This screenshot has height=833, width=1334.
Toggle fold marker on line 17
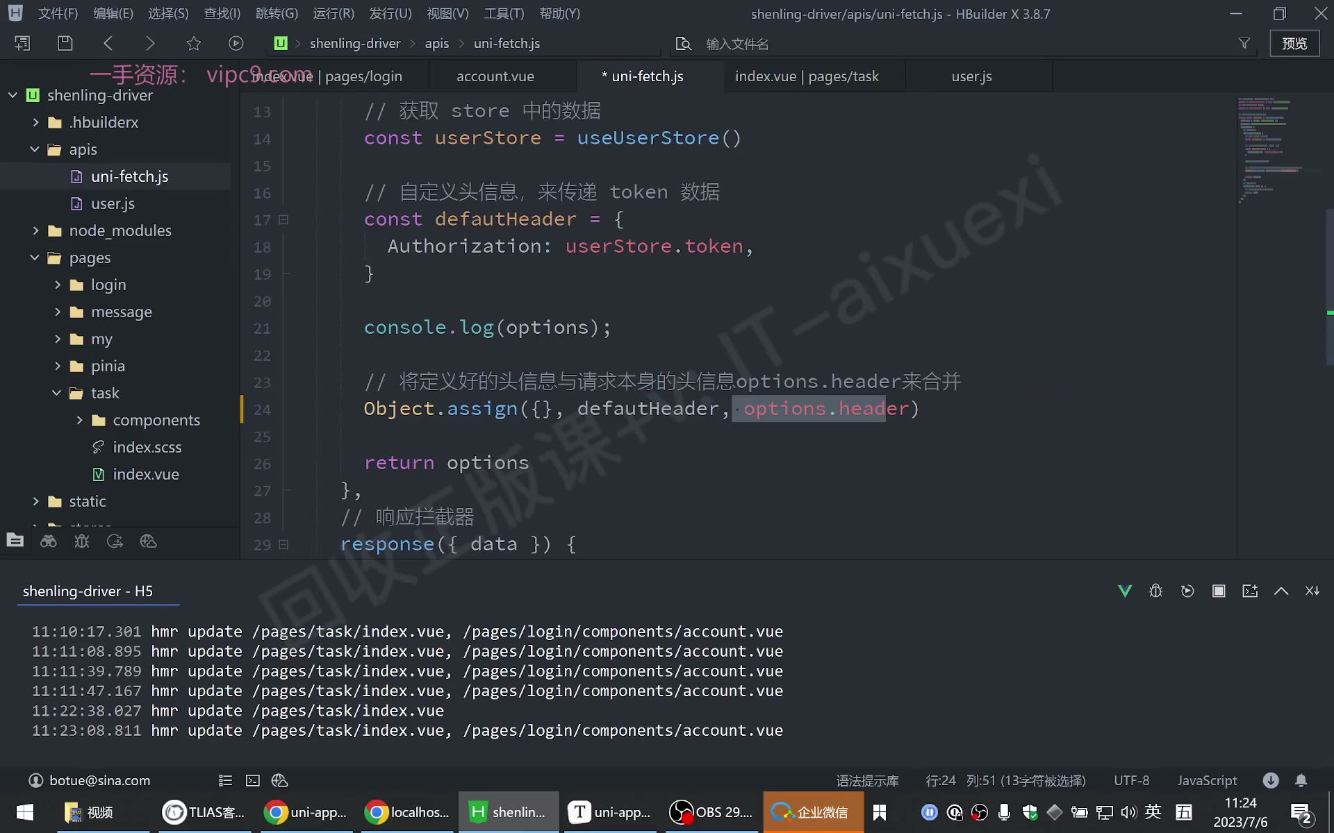283,220
